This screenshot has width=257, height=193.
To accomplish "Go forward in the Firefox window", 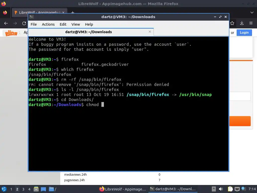I will click(x=15, y=23).
